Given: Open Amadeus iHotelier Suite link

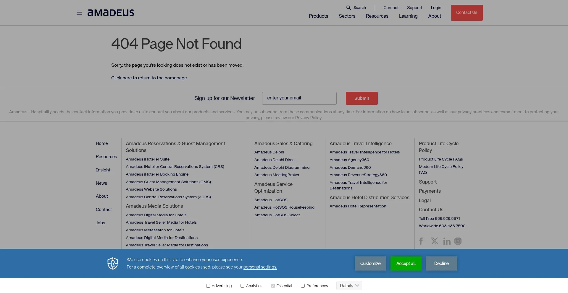Looking at the screenshot, I should pos(148,159).
